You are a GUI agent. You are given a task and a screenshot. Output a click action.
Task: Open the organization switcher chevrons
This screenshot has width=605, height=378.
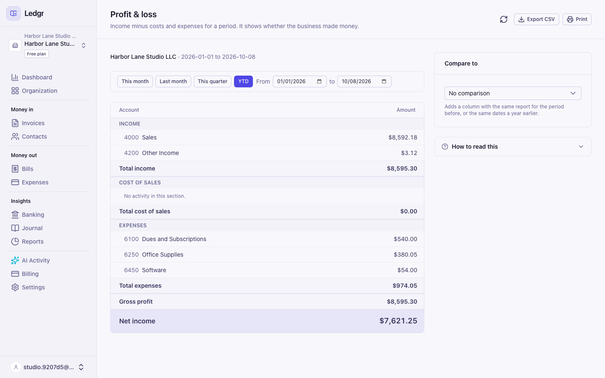[x=84, y=45]
